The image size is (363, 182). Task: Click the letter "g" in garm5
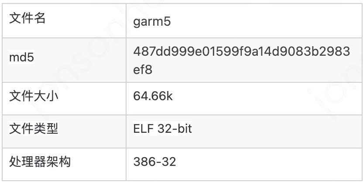[137, 22]
